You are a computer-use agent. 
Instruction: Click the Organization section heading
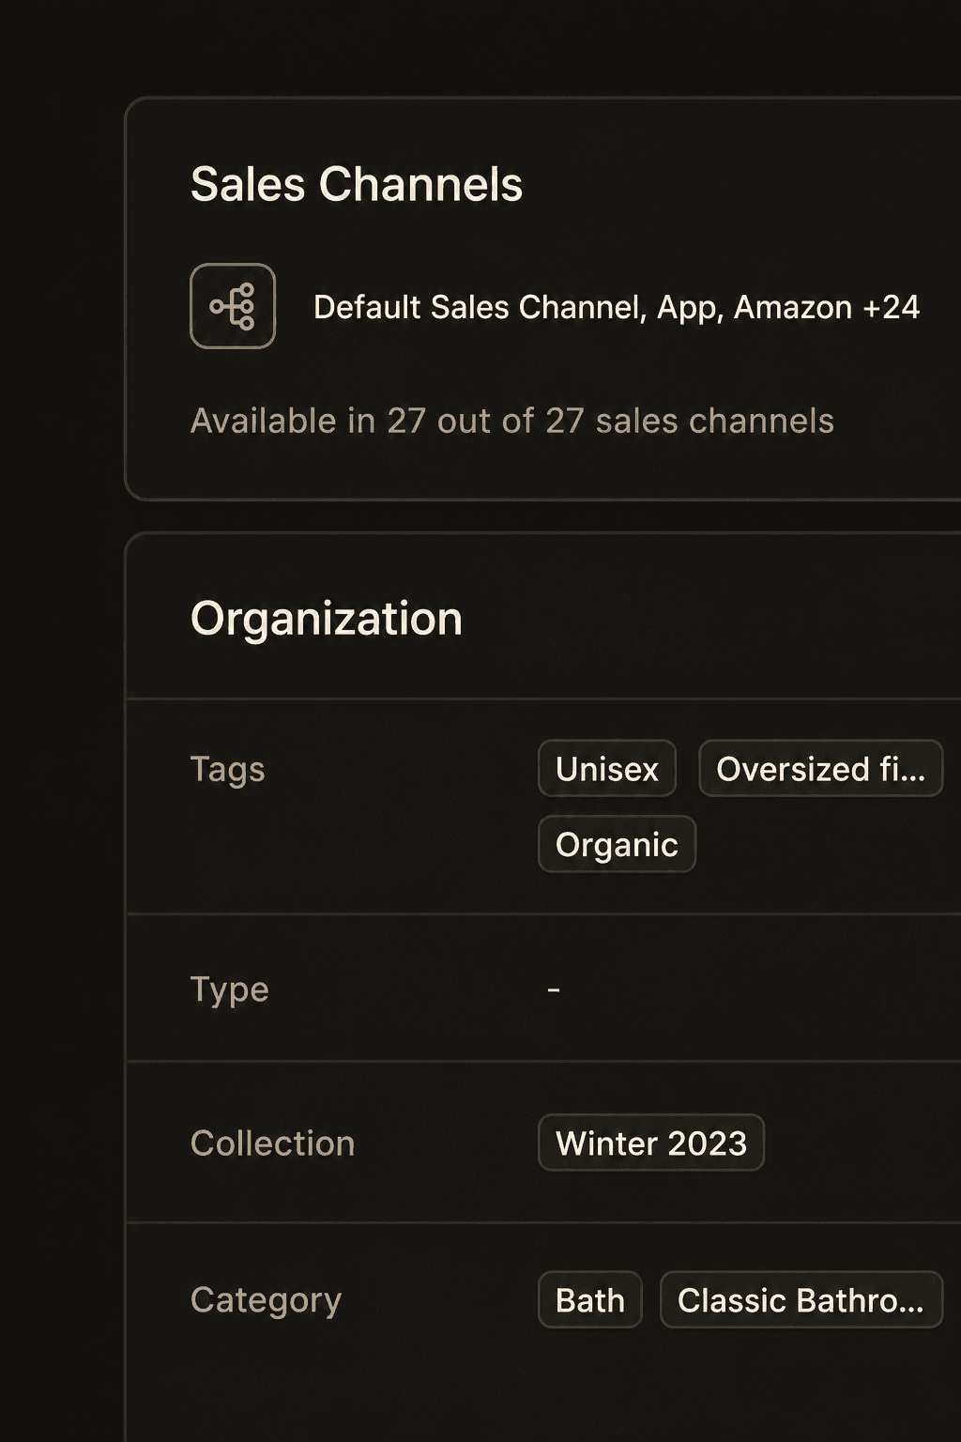pyautogui.click(x=327, y=620)
